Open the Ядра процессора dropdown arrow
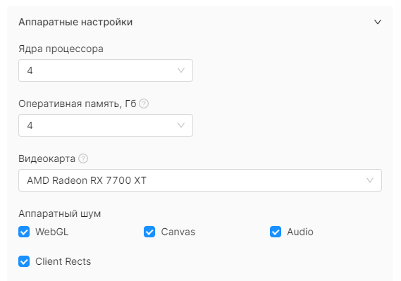 [181, 70]
